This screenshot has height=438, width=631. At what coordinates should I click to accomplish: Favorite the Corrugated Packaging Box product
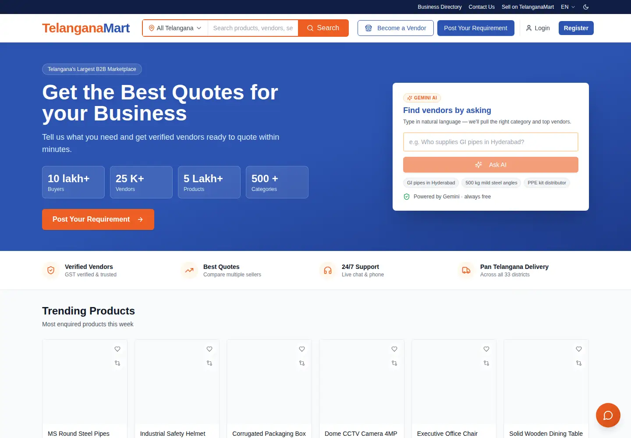point(302,349)
